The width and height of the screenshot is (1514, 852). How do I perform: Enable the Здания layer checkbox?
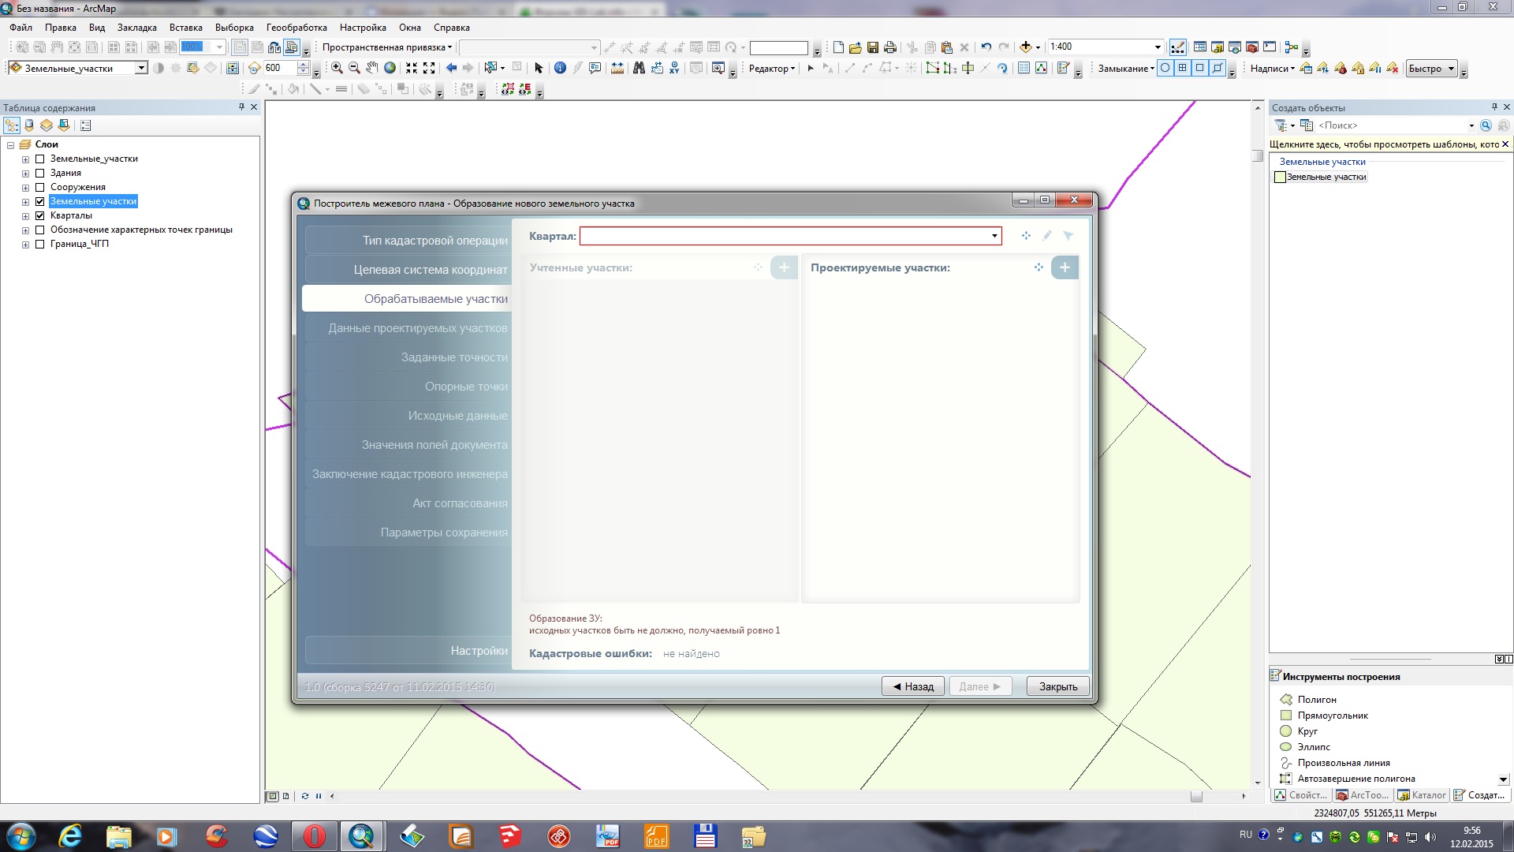click(39, 173)
